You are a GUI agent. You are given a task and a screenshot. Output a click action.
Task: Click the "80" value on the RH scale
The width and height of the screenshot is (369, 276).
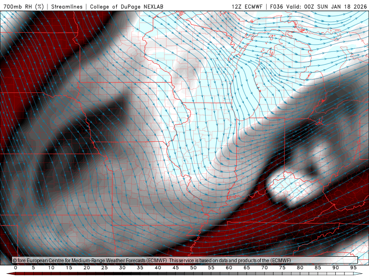click(x=300, y=268)
